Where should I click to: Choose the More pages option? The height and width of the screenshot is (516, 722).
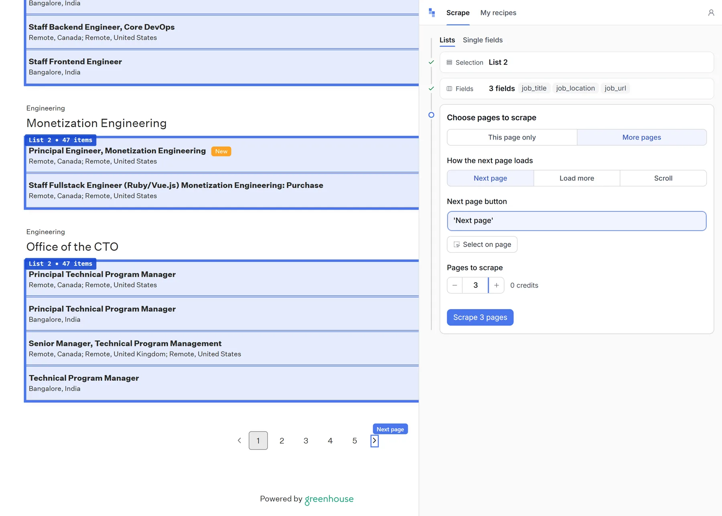pyautogui.click(x=641, y=138)
